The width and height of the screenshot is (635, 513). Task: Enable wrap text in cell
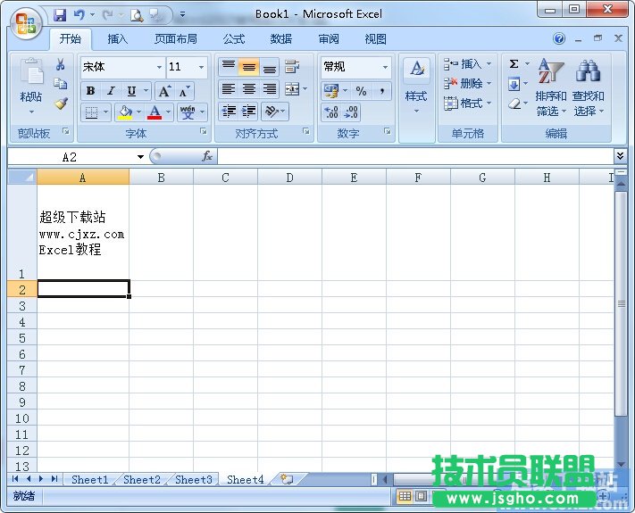pyautogui.click(x=292, y=67)
